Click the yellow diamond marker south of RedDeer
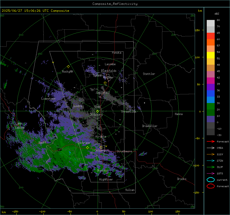230x215 pixels. 105,83
